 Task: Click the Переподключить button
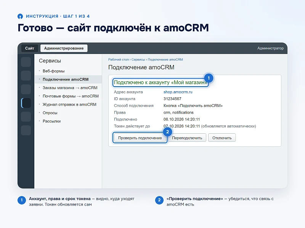[187, 138]
